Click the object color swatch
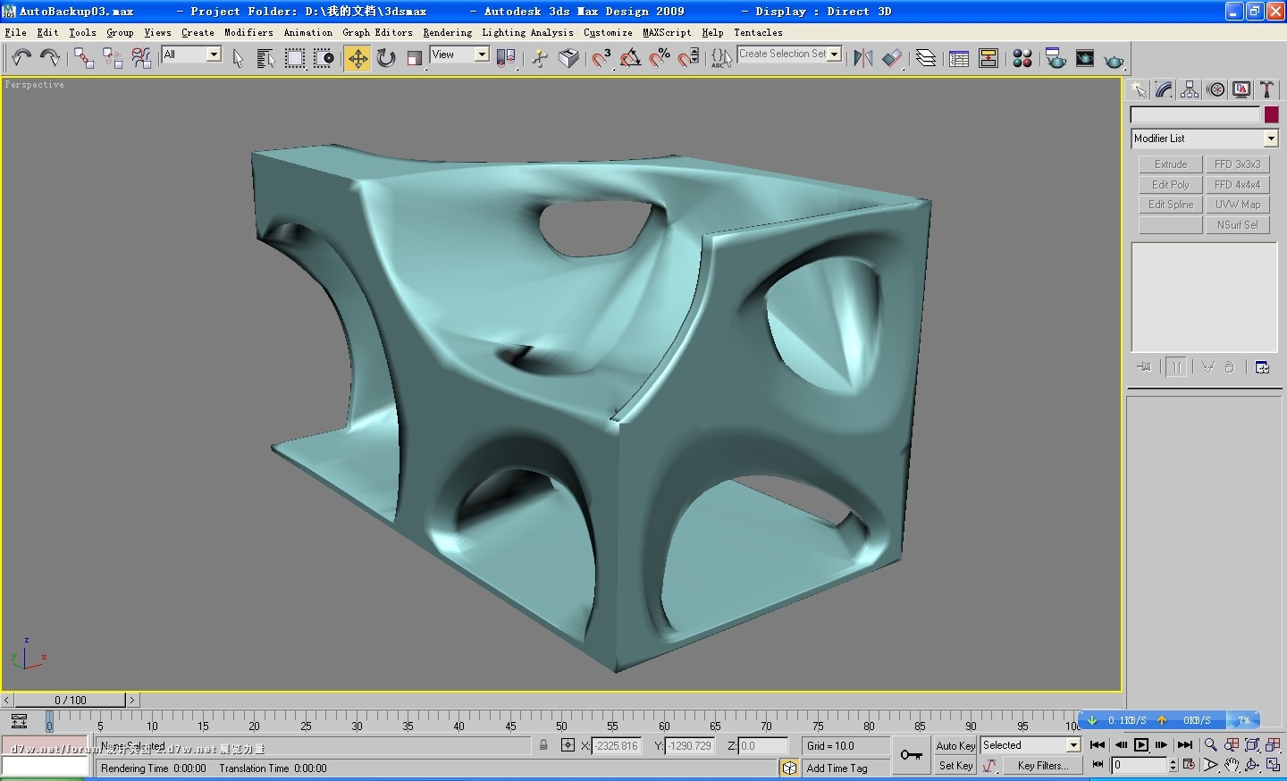1287x781 pixels. click(x=1271, y=114)
